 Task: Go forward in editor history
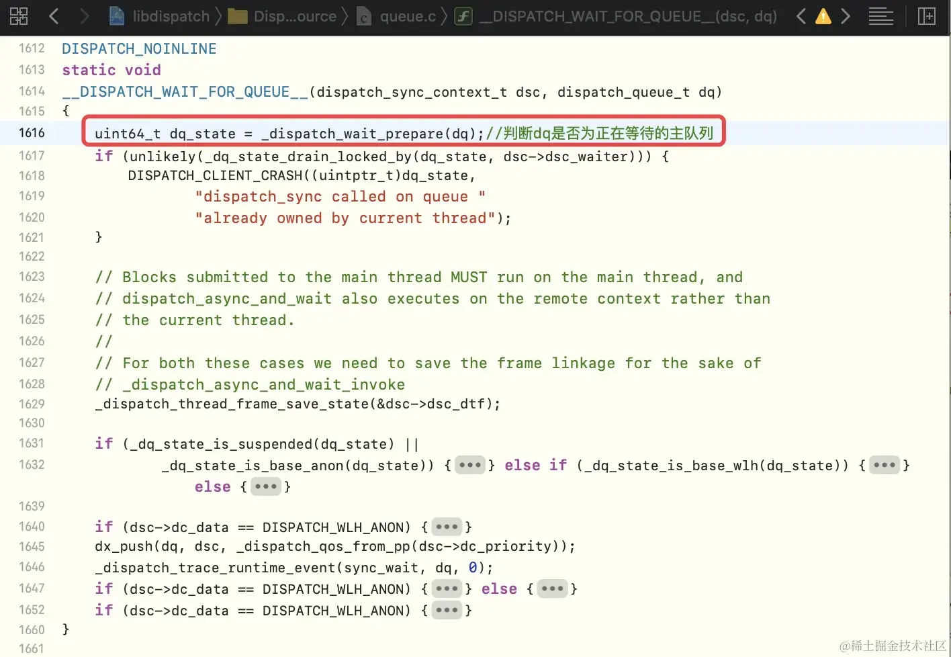pos(84,16)
